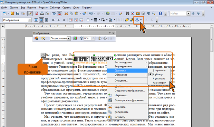The height and width of the screenshot is (127, 214).
Task: Click the Найти search field
Action: 178,13
